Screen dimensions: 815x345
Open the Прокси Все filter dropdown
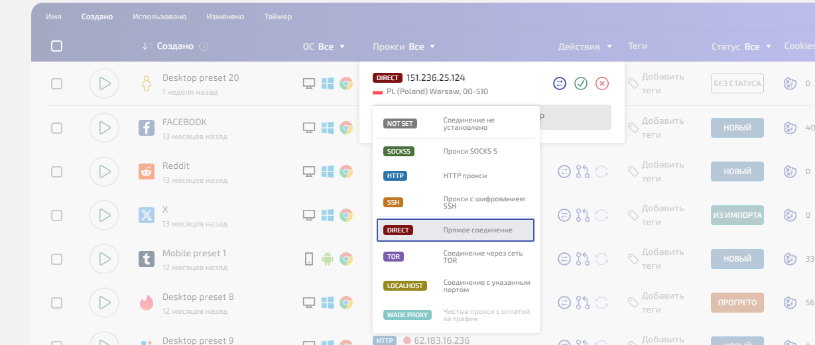pyautogui.click(x=404, y=46)
